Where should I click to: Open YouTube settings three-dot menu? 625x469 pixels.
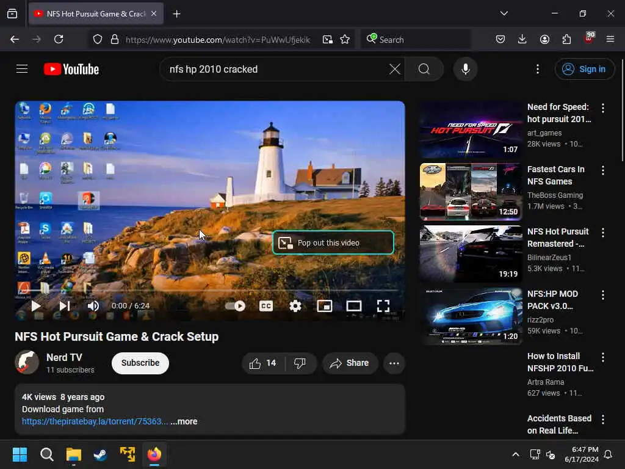click(x=537, y=69)
